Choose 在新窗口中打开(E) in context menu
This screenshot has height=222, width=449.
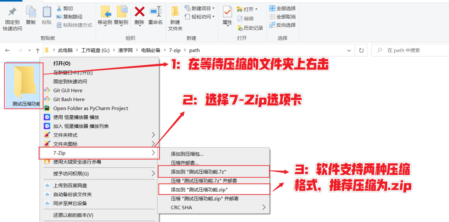pos(99,72)
